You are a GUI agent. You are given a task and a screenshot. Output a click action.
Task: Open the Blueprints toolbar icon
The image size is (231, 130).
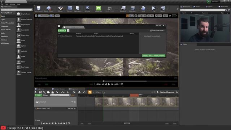123,9
